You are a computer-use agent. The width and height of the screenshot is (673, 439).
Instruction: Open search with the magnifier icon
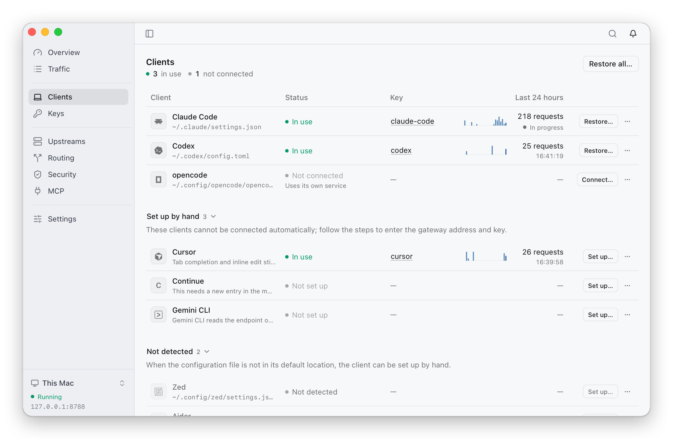(612, 34)
